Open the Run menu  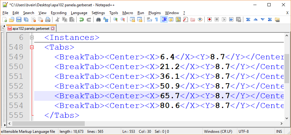(141, 13)
